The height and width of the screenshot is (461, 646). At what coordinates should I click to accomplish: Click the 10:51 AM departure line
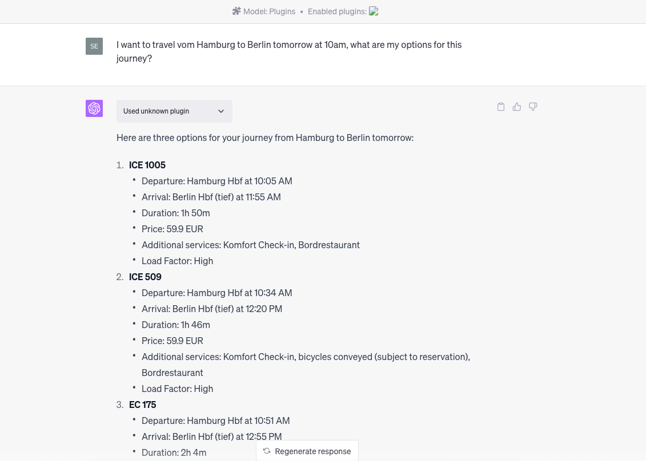point(215,420)
